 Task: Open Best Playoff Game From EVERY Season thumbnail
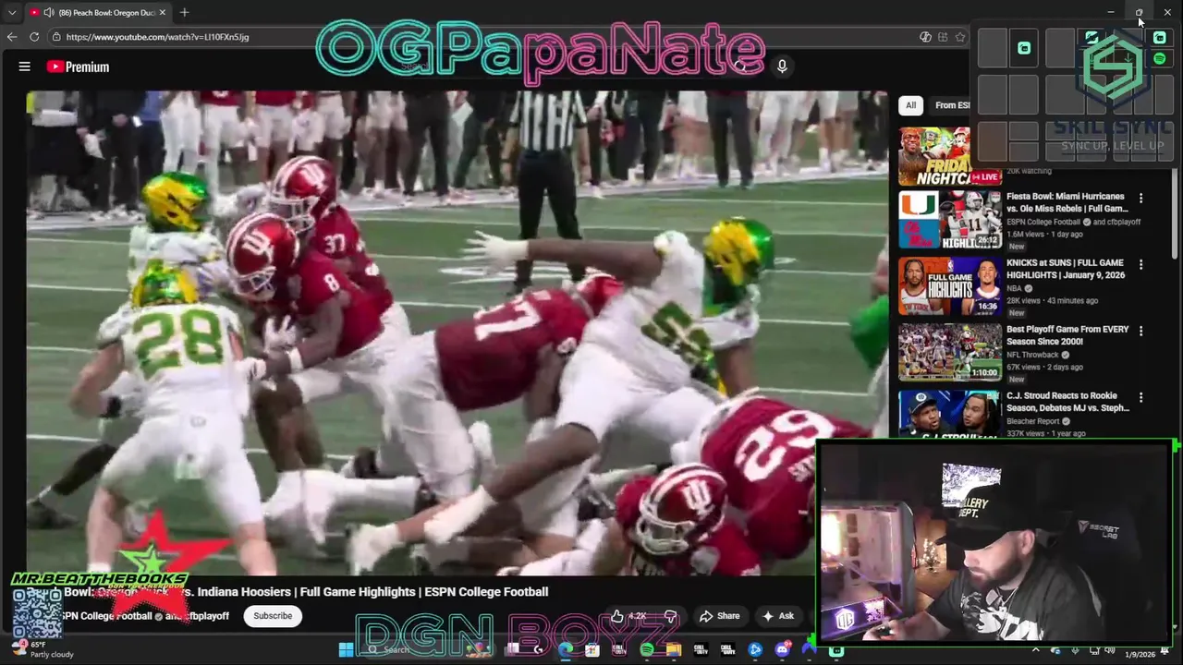(x=950, y=352)
